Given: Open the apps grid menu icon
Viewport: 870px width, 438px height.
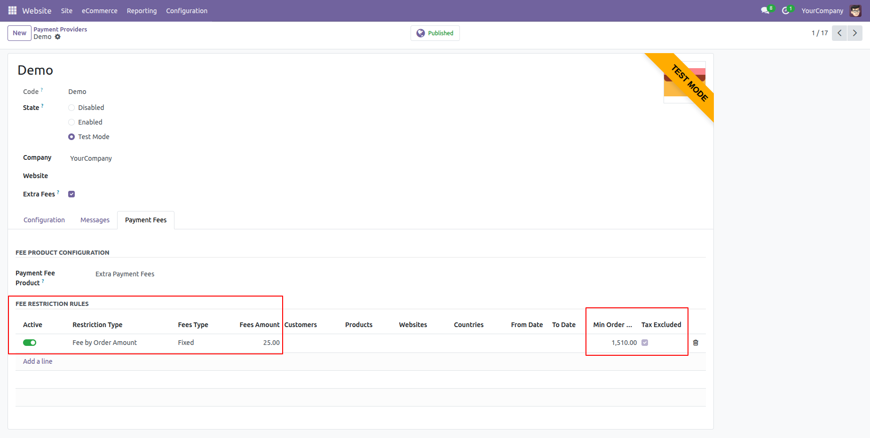Looking at the screenshot, I should pyautogui.click(x=12, y=10).
